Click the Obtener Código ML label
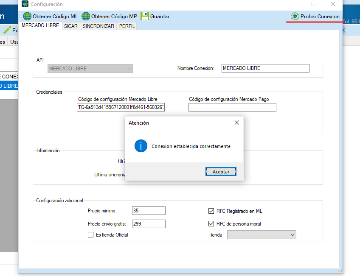The image size is (360, 276). pyautogui.click(x=55, y=17)
